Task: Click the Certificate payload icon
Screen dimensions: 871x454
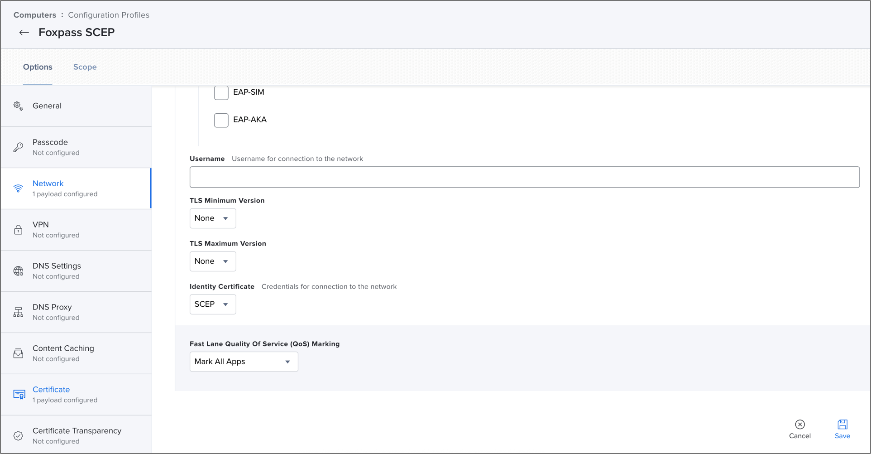Action: coord(19,395)
